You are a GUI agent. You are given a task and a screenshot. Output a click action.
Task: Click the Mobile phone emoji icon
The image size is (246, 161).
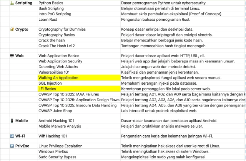point(12,121)
